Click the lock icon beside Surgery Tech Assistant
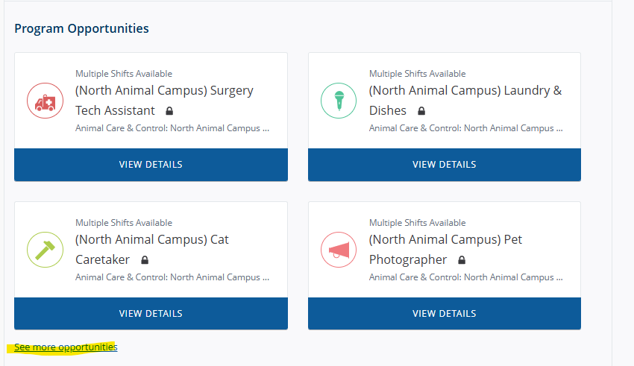The height and width of the screenshot is (366, 634). pyautogui.click(x=170, y=111)
